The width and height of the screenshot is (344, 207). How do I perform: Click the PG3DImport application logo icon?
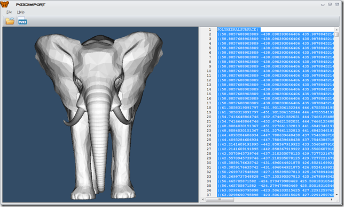(5, 4)
